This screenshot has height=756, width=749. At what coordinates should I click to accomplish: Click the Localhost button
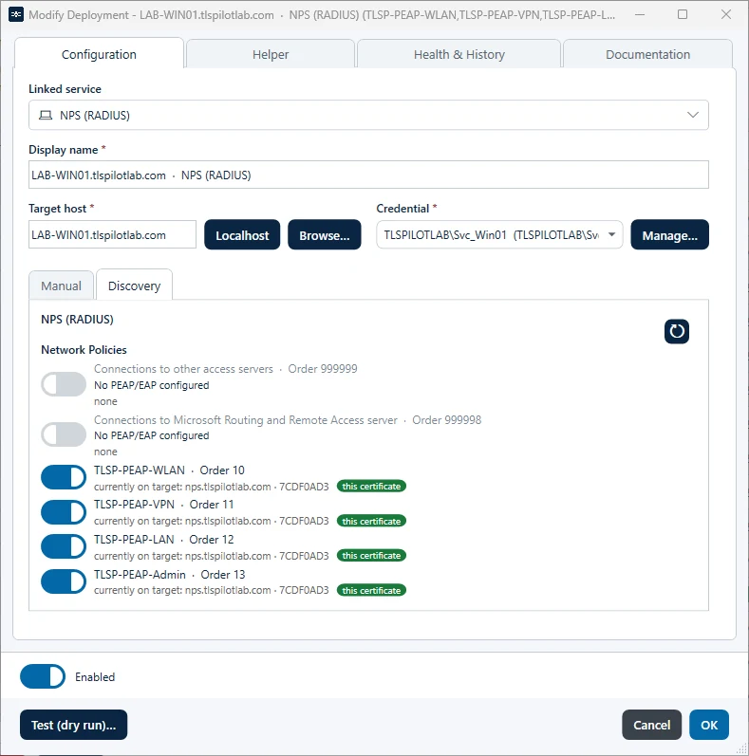click(242, 235)
